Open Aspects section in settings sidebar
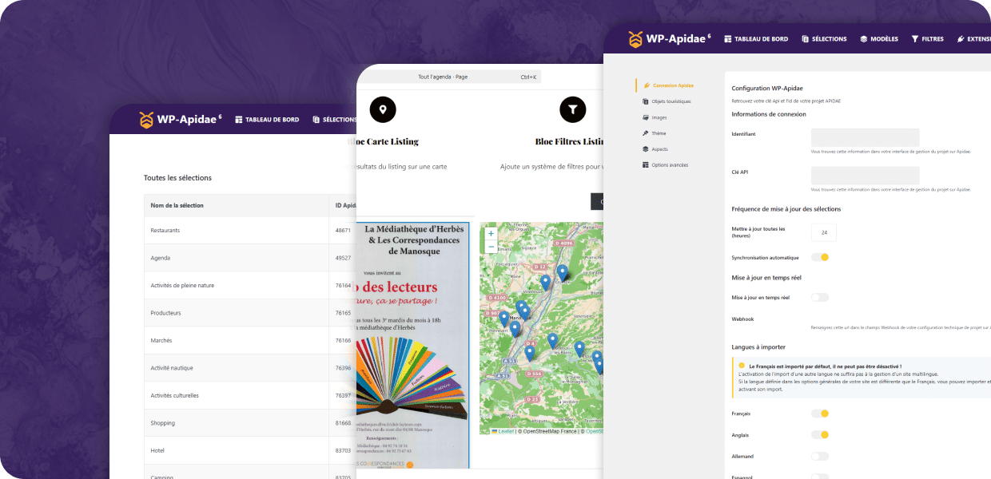 [x=659, y=149]
